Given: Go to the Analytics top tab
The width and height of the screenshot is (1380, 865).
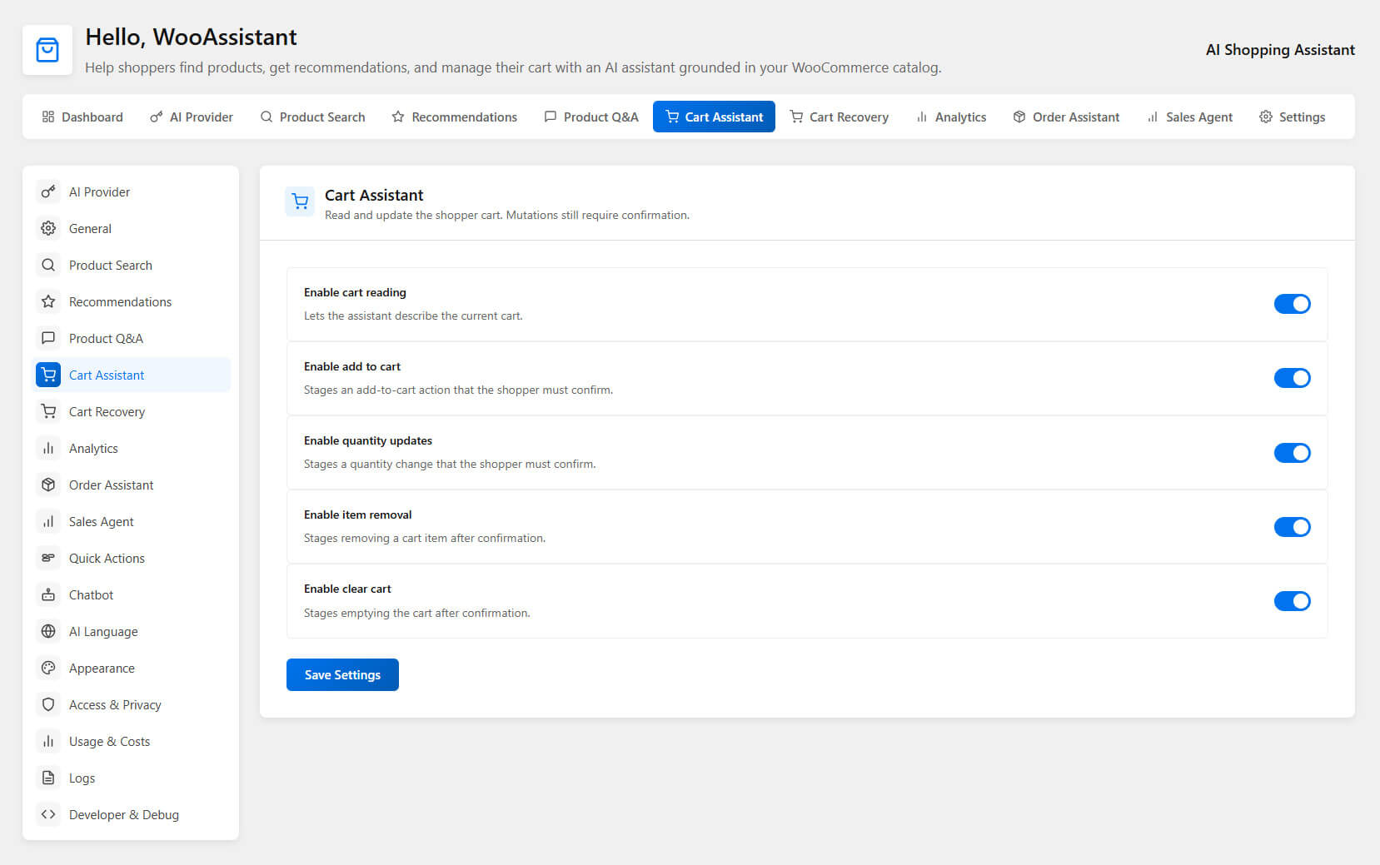Looking at the screenshot, I should click(x=950, y=117).
